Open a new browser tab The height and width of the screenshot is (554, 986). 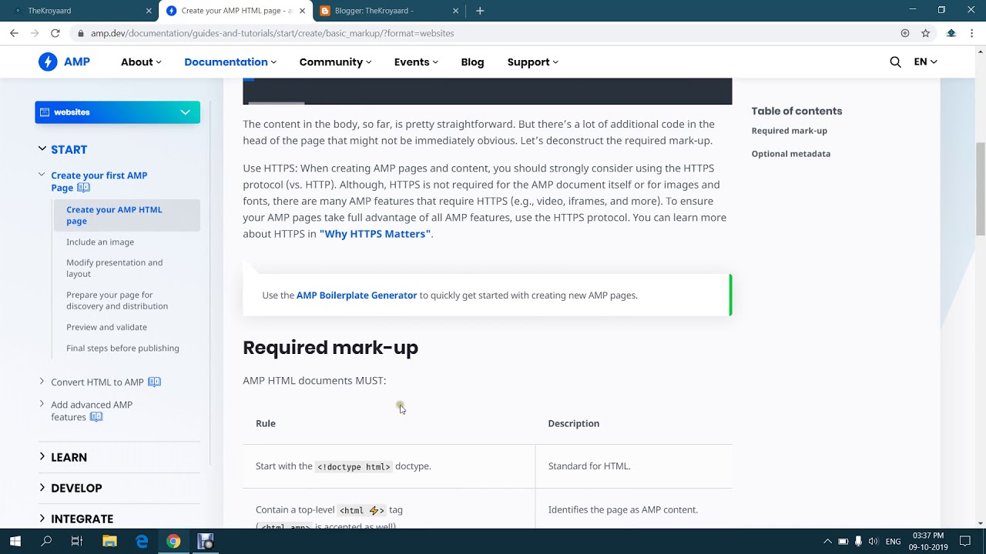point(480,11)
